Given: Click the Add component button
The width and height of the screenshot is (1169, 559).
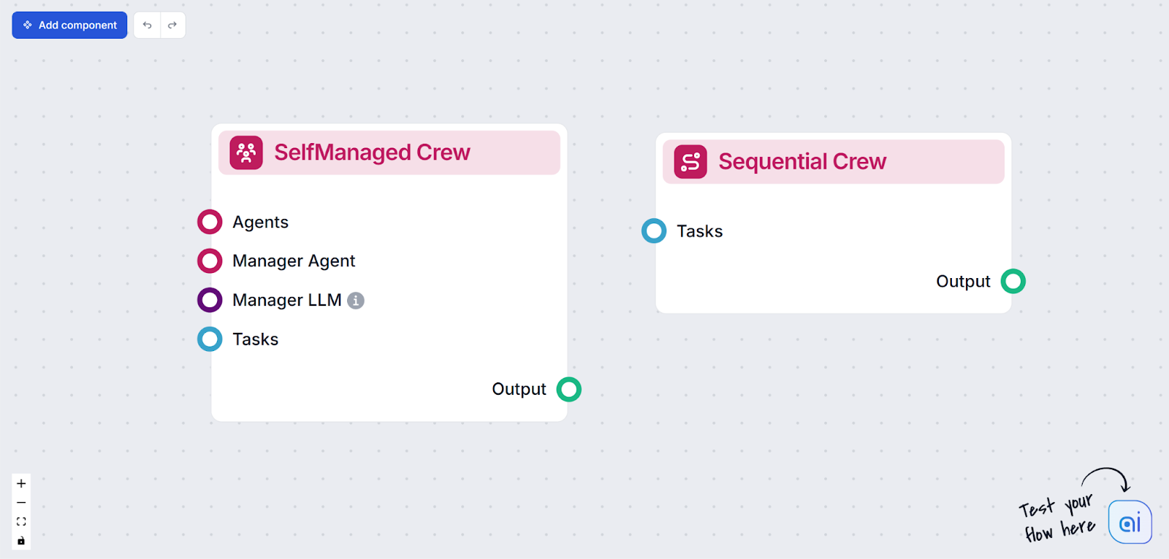Looking at the screenshot, I should tap(69, 25).
